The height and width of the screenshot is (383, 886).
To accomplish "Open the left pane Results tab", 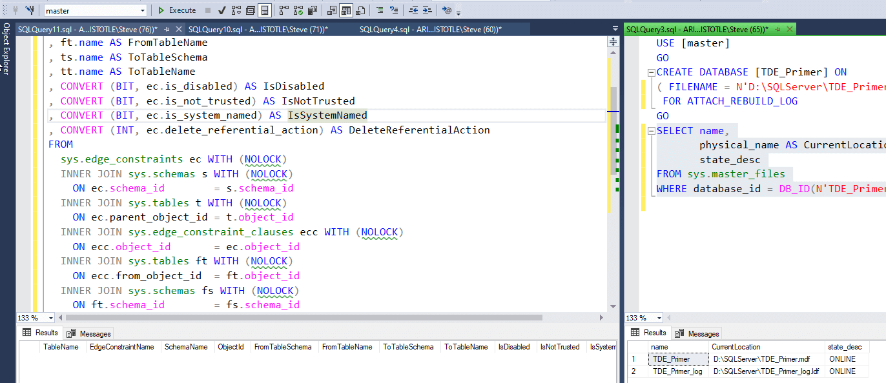I will point(40,333).
